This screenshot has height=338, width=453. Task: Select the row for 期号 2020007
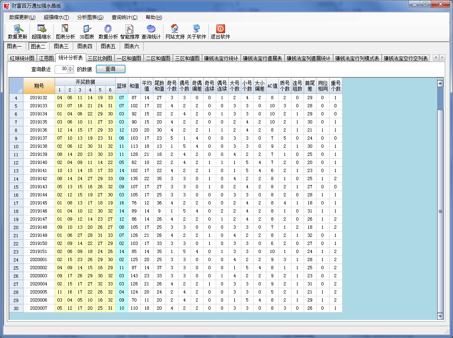(x=38, y=308)
